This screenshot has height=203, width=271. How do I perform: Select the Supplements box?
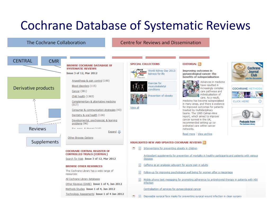[44, 142]
